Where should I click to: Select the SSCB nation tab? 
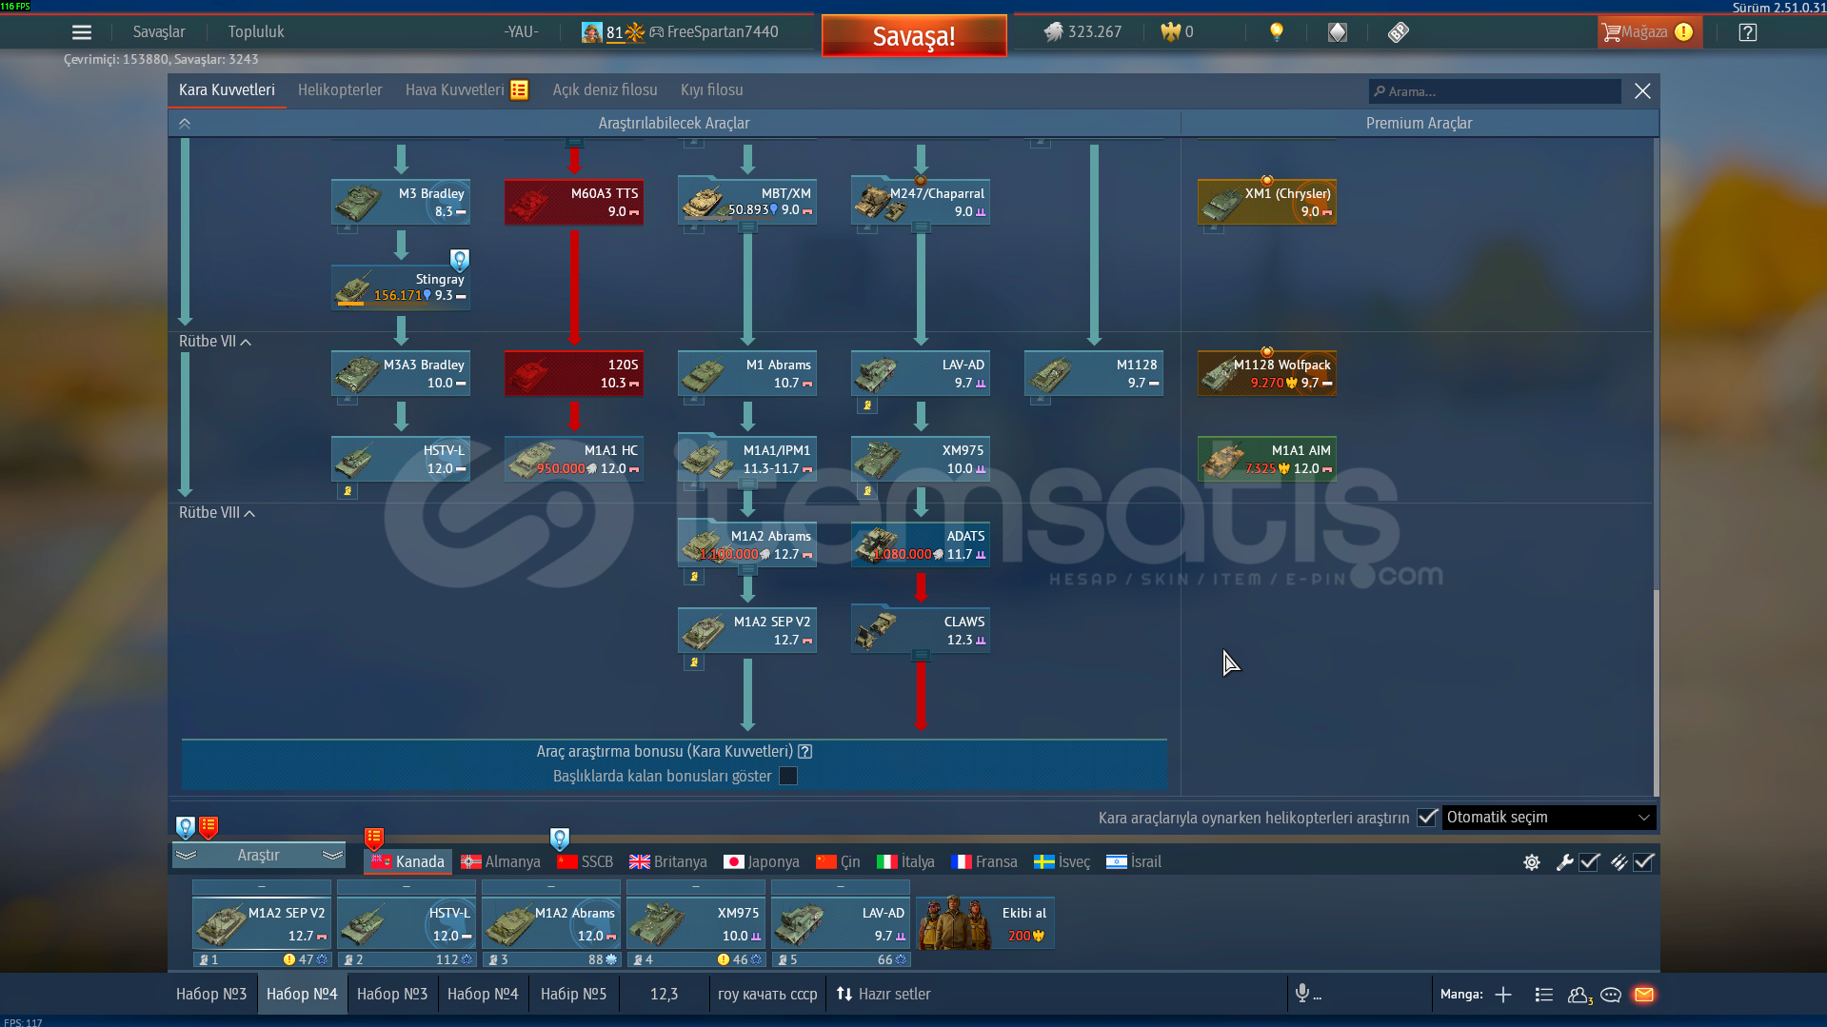pyautogui.click(x=586, y=862)
